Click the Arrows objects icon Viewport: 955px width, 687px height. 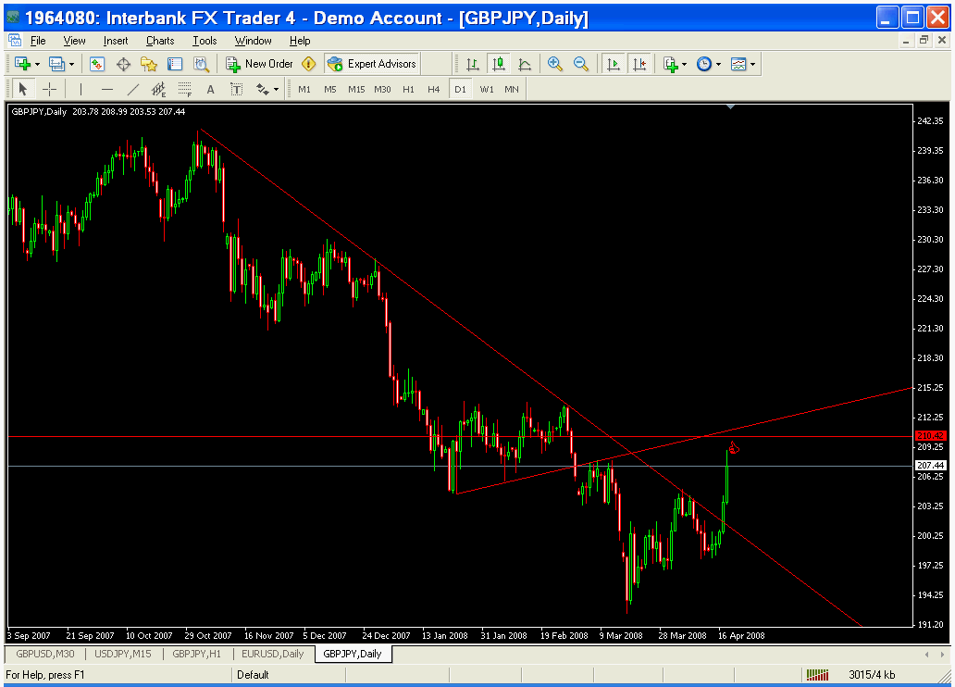click(x=263, y=90)
